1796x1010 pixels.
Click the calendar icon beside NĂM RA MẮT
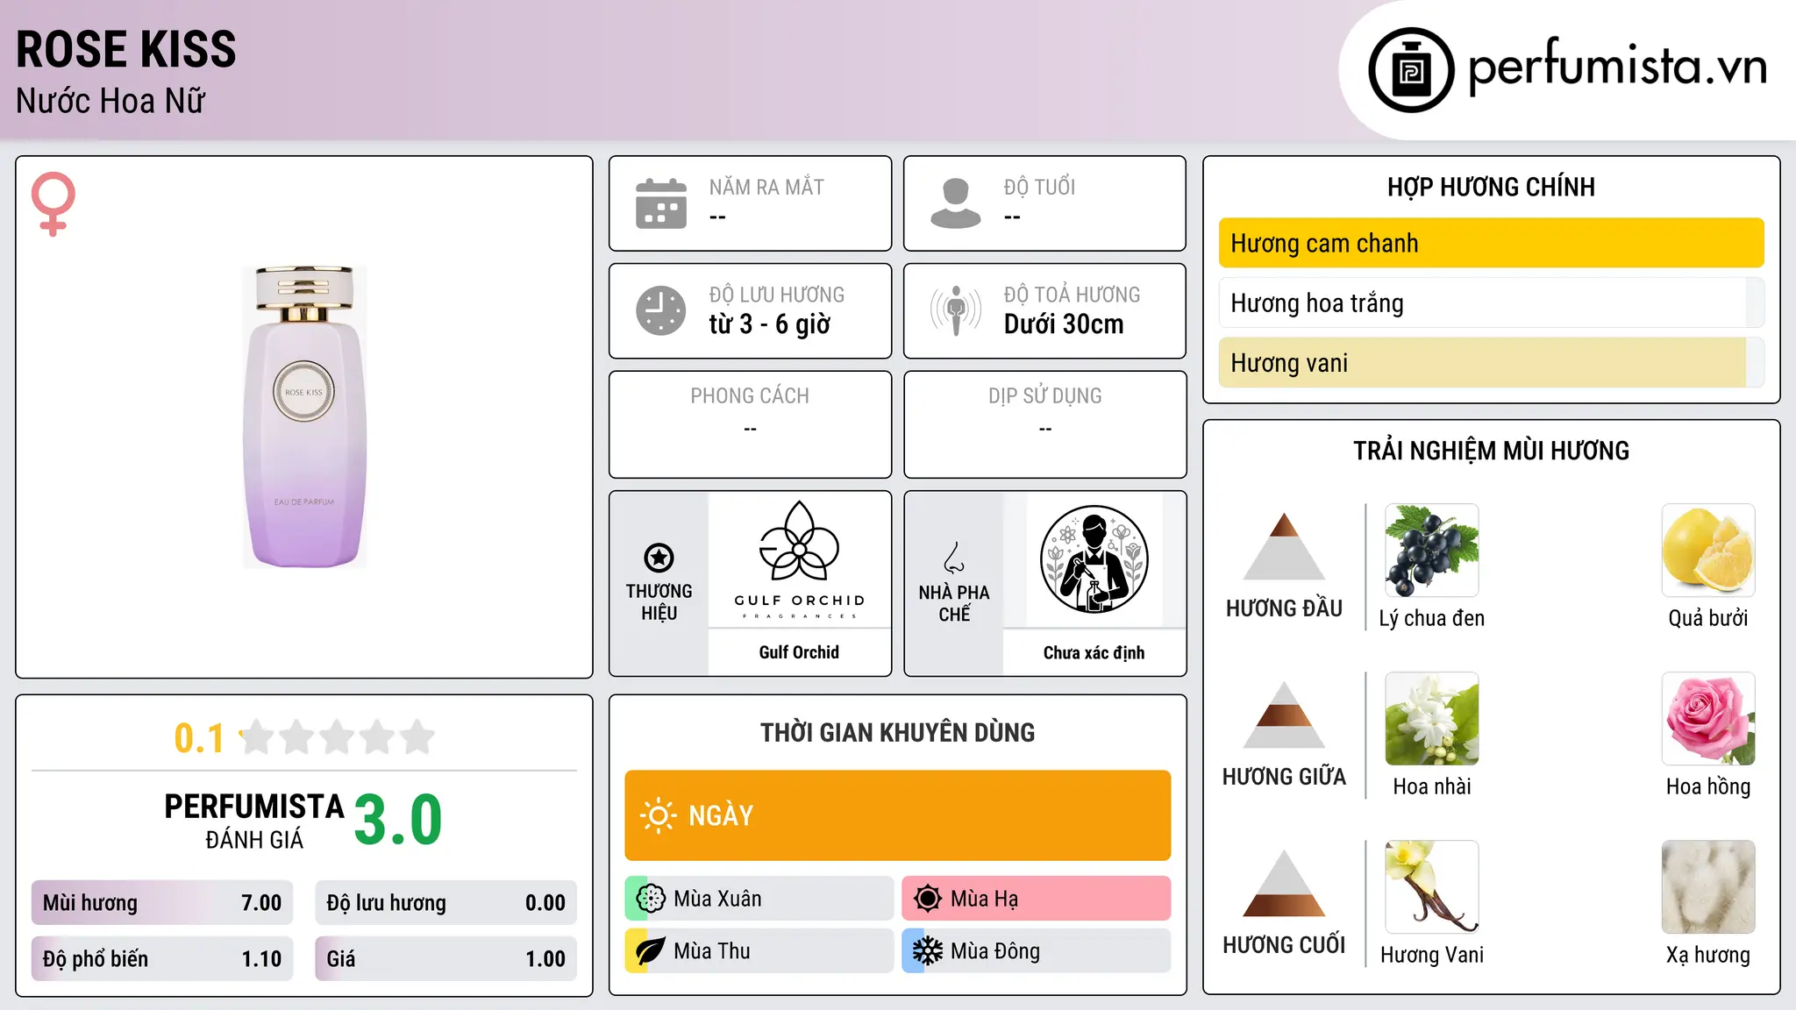click(661, 203)
